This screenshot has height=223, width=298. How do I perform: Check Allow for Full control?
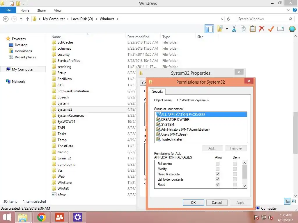click(x=217, y=163)
